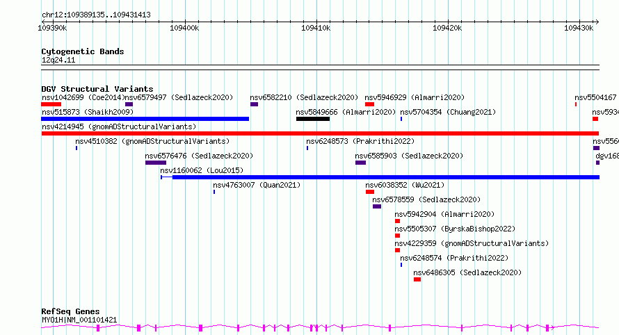Viewport: 619px width, 335px height.
Task: Click the 109420k ruler position
Action: coord(447,28)
